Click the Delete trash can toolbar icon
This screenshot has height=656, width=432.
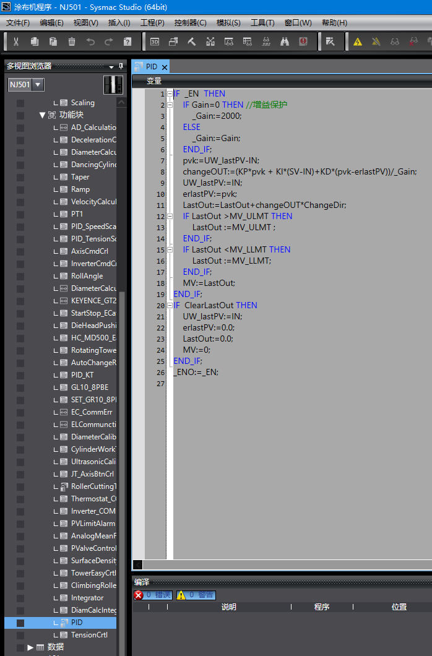point(72,42)
